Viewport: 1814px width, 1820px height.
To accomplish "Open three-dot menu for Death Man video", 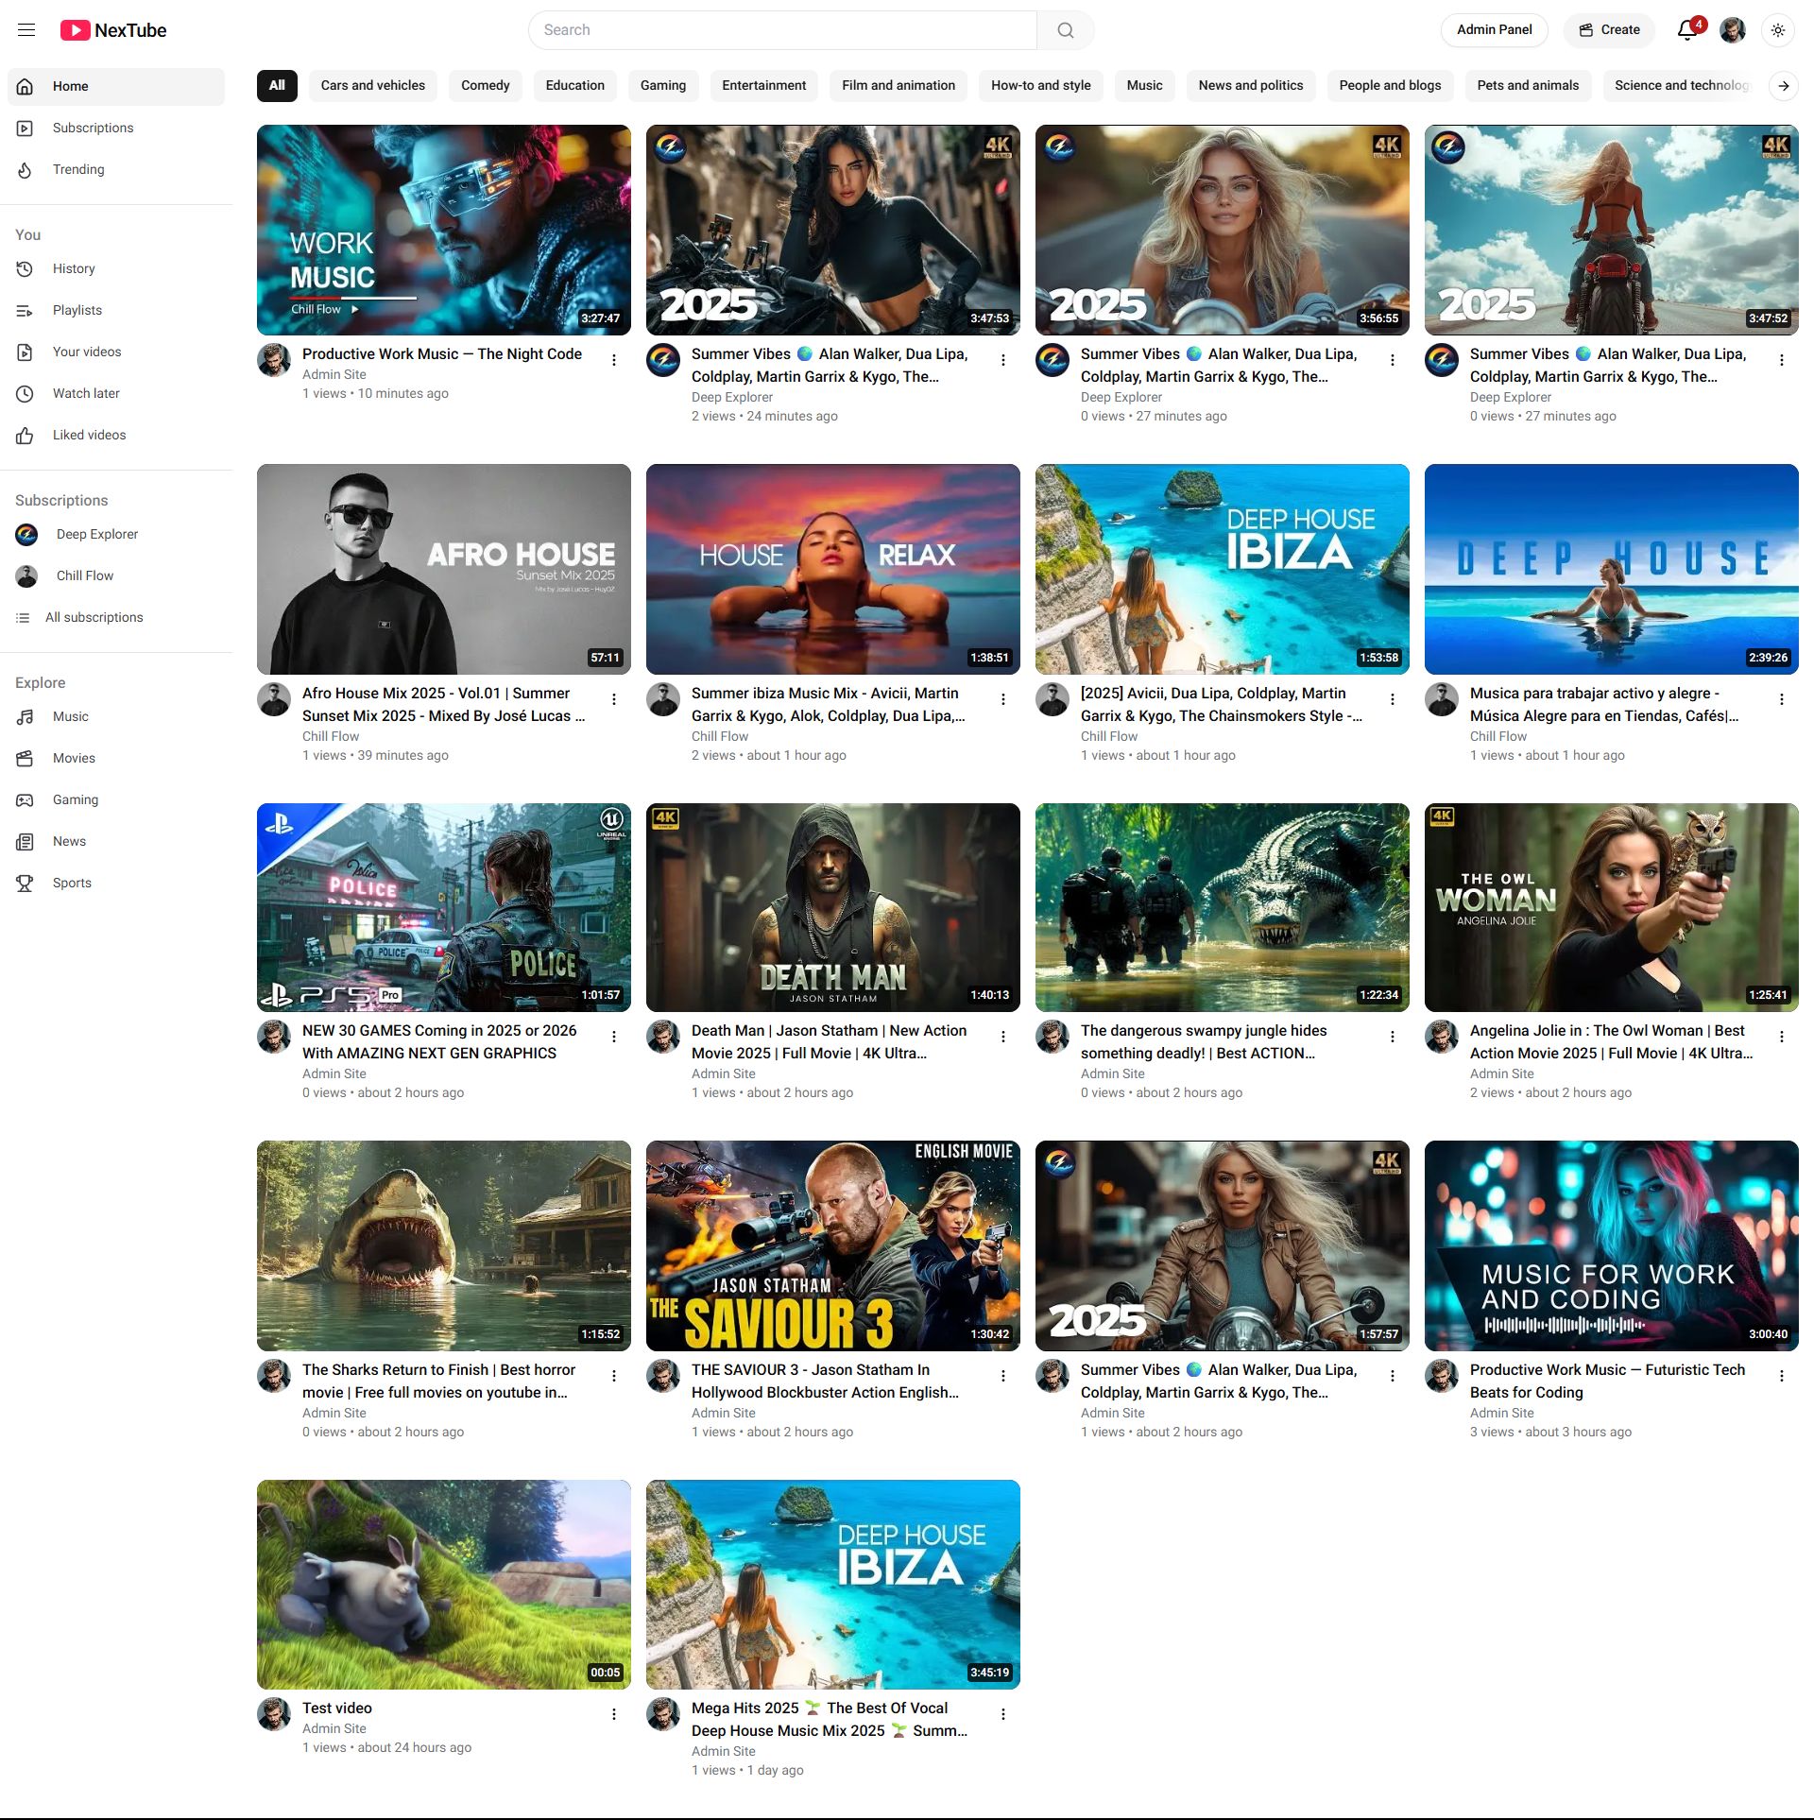I will pyautogui.click(x=1003, y=1037).
